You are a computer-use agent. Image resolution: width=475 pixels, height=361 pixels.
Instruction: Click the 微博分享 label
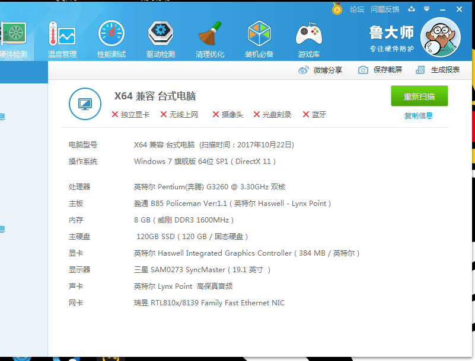[x=328, y=70]
